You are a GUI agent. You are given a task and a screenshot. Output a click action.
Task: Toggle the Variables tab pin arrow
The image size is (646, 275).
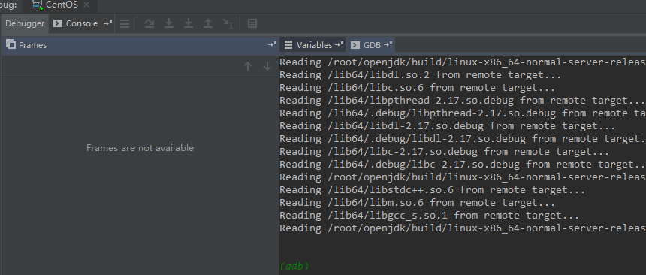[x=339, y=44]
